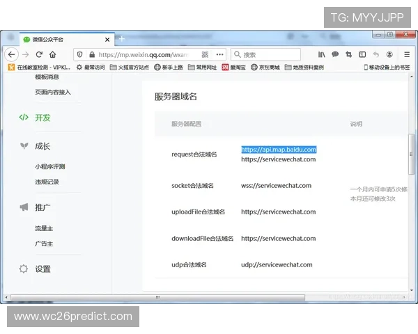Image resolution: width=418 pixels, height=334 pixels.
Task: Click the 开发 code brackets icon
Action: pos(24,117)
